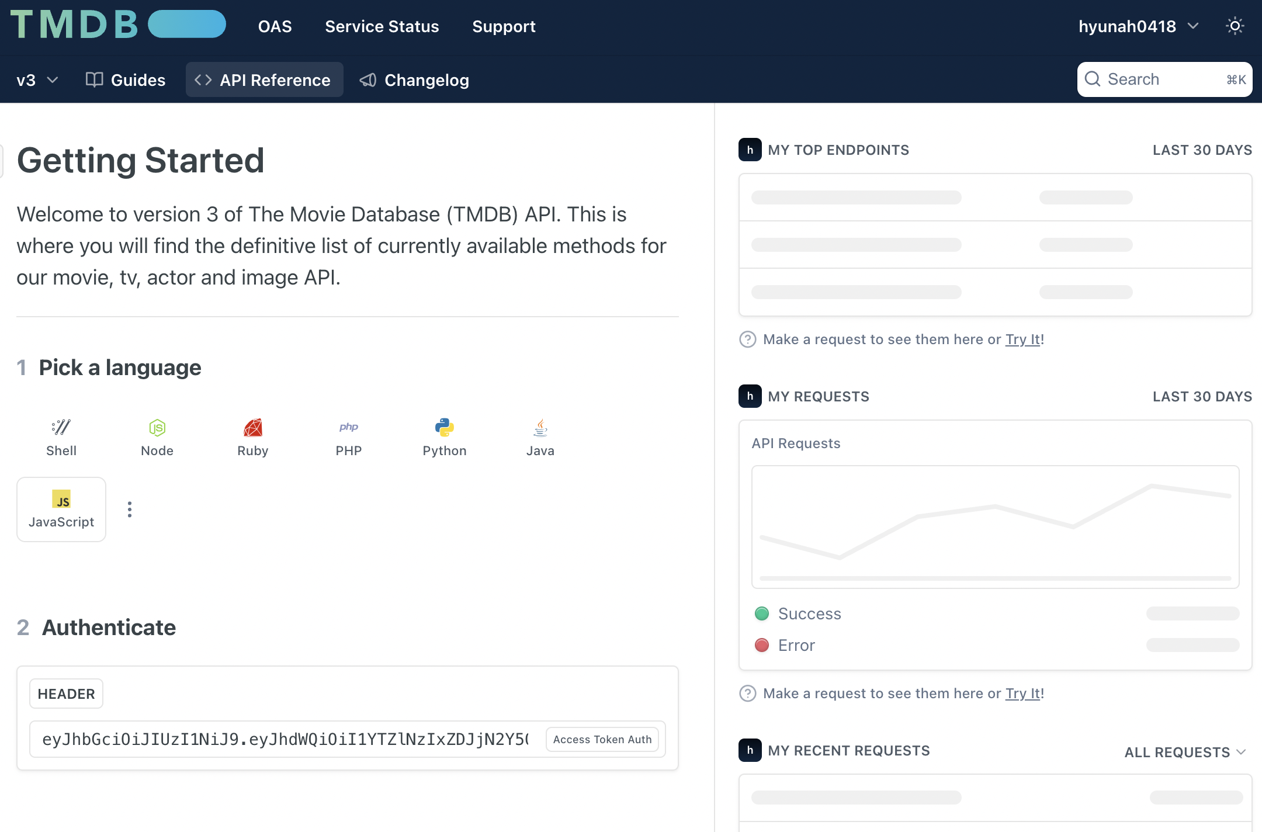The height and width of the screenshot is (832, 1262).
Task: Open the Changelog tab
Action: [x=414, y=80]
